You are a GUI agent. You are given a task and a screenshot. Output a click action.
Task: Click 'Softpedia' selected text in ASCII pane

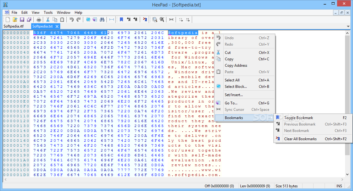pyautogui.click(x=183, y=33)
